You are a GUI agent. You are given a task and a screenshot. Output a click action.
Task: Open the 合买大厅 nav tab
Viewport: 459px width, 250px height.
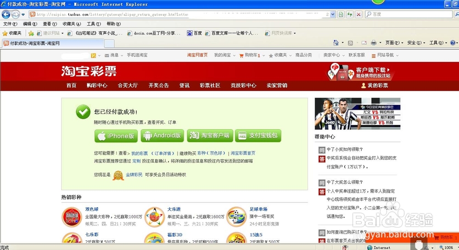click(x=128, y=85)
